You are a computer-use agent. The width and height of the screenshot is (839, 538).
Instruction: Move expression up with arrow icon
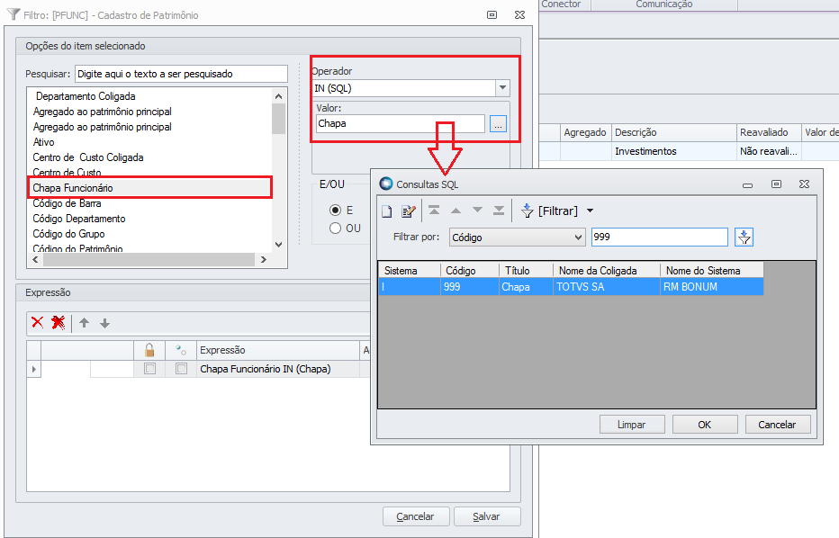pos(84,322)
